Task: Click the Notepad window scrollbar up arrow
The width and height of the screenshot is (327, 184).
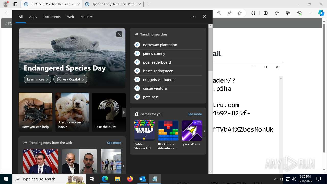Action: pos(281,78)
